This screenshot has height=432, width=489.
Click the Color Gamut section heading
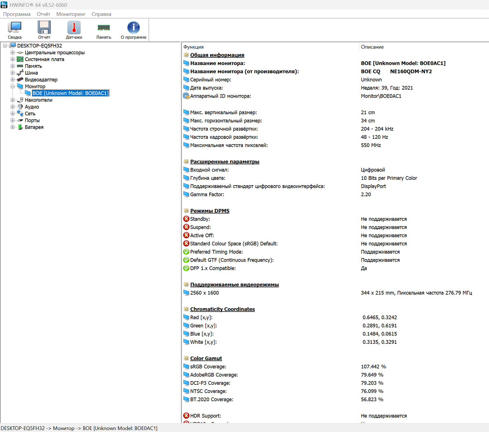pyautogui.click(x=206, y=358)
